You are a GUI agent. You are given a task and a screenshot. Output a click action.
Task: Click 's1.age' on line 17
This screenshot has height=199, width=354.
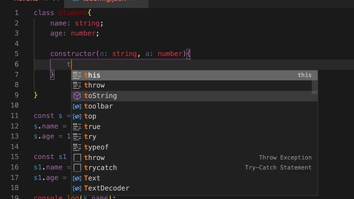pyautogui.click(x=46, y=178)
